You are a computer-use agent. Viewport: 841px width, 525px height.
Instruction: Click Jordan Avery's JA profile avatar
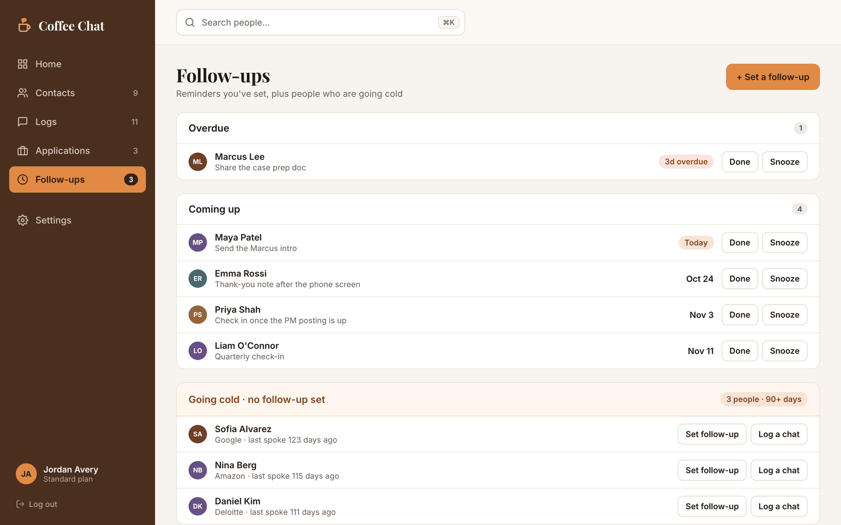(26, 474)
